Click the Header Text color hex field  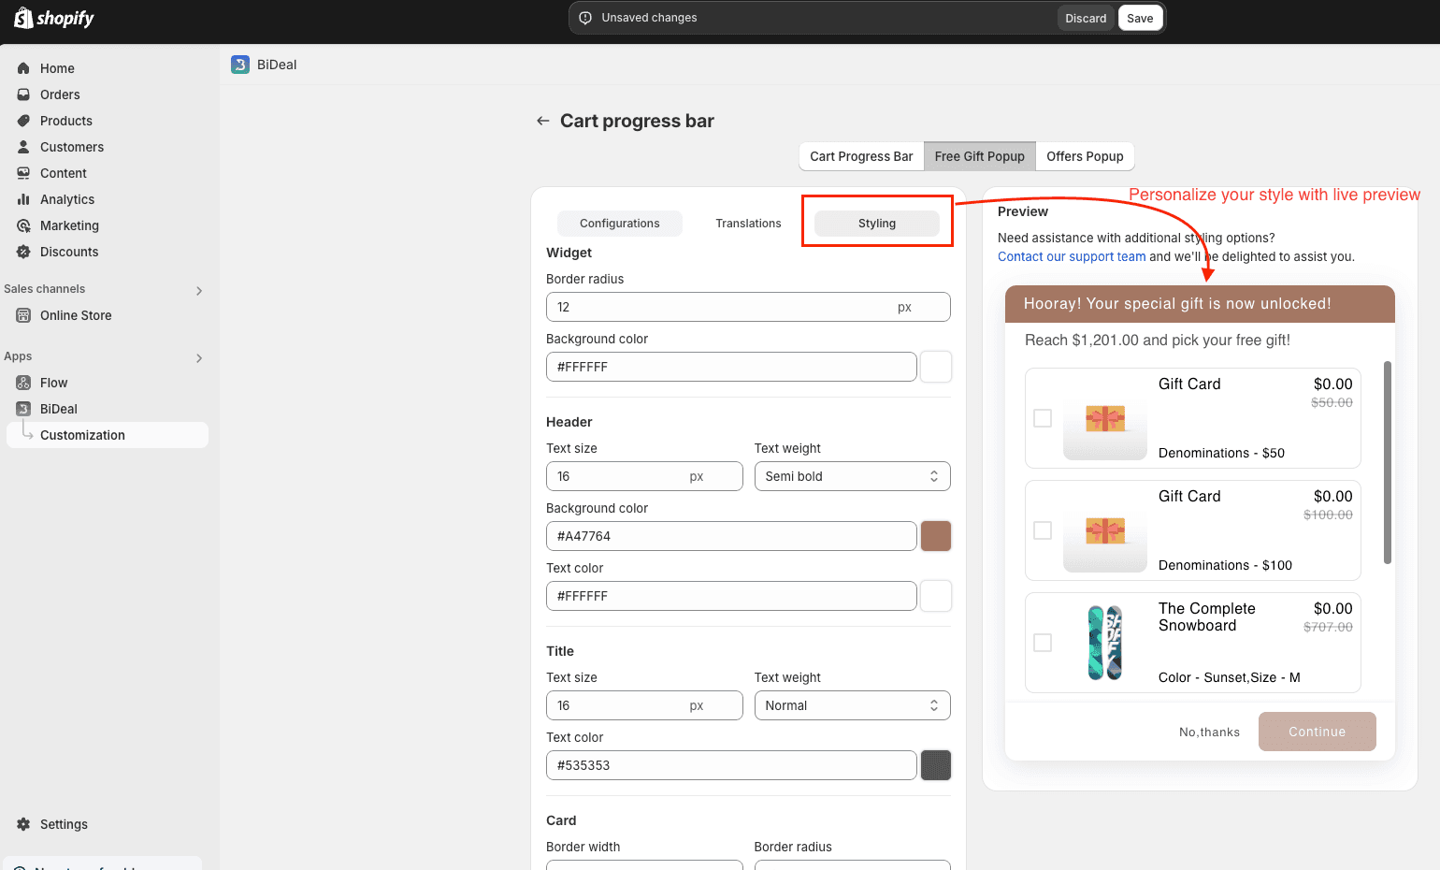[731, 596]
